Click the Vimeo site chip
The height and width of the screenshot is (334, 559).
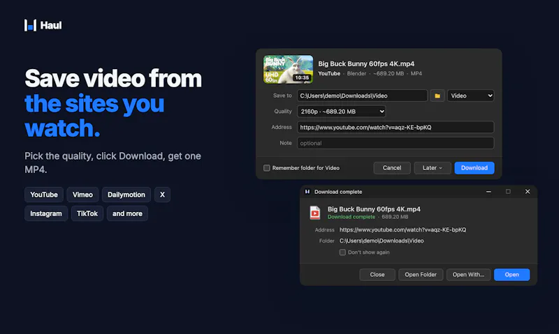[82, 195]
